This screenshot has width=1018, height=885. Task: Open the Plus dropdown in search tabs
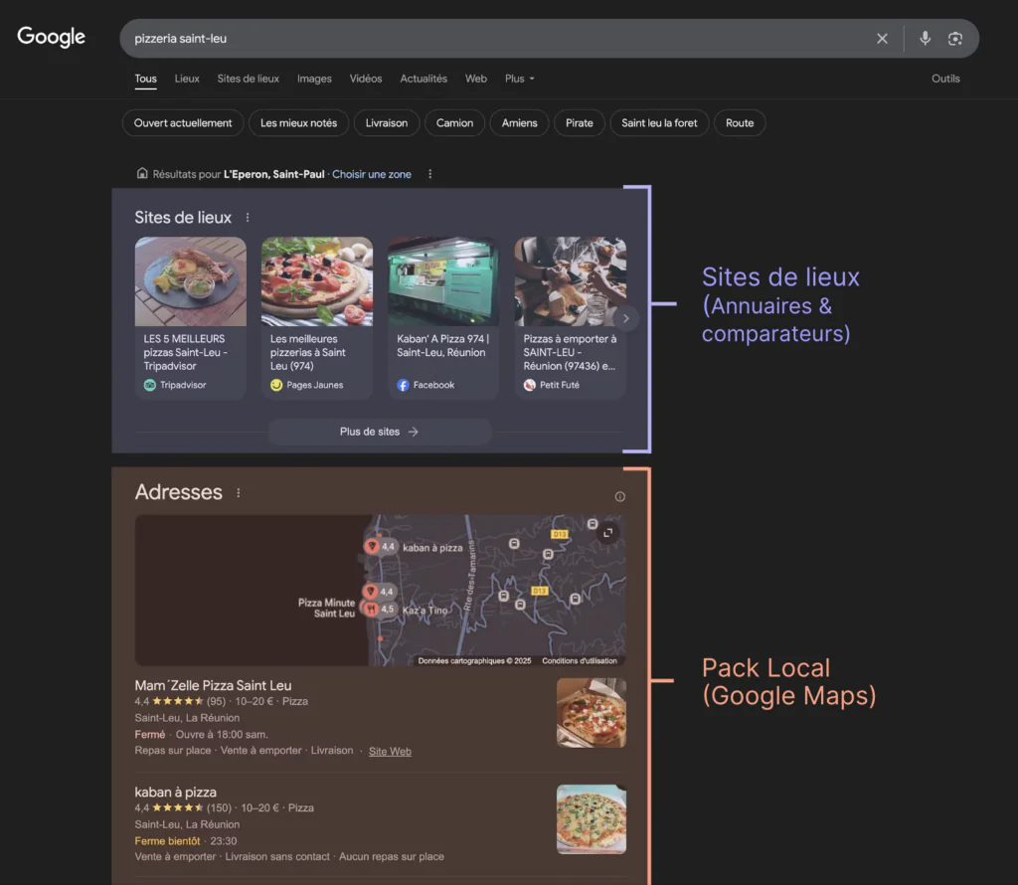click(x=519, y=79)
